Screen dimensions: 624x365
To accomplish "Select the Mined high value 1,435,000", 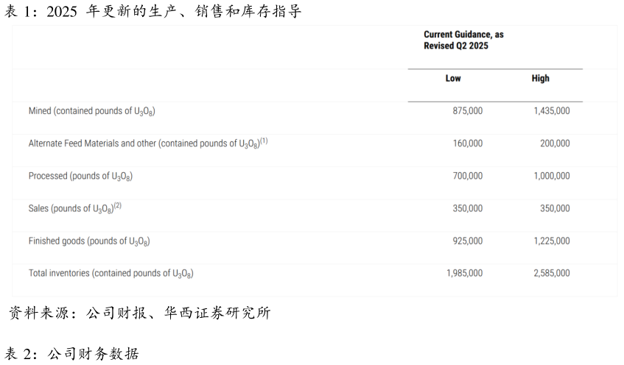I will (x=552, y=111).
